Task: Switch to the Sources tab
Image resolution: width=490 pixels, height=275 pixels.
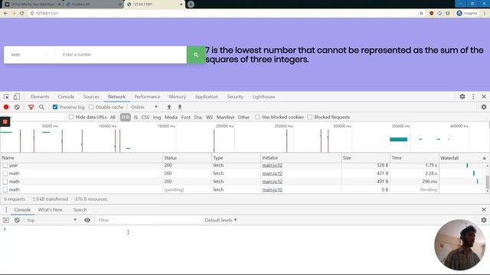Action: 91,97
